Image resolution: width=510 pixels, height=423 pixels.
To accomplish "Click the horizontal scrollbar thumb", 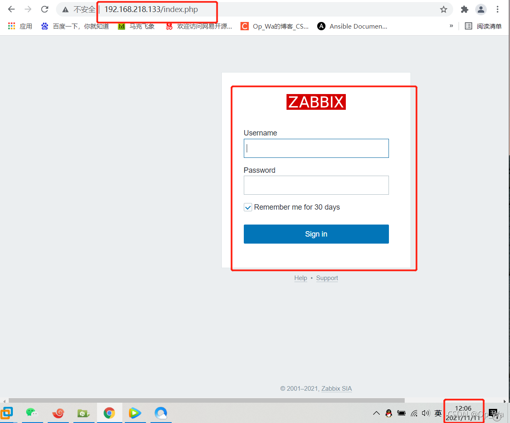I will pyautogui.click(x=206, y=401).
